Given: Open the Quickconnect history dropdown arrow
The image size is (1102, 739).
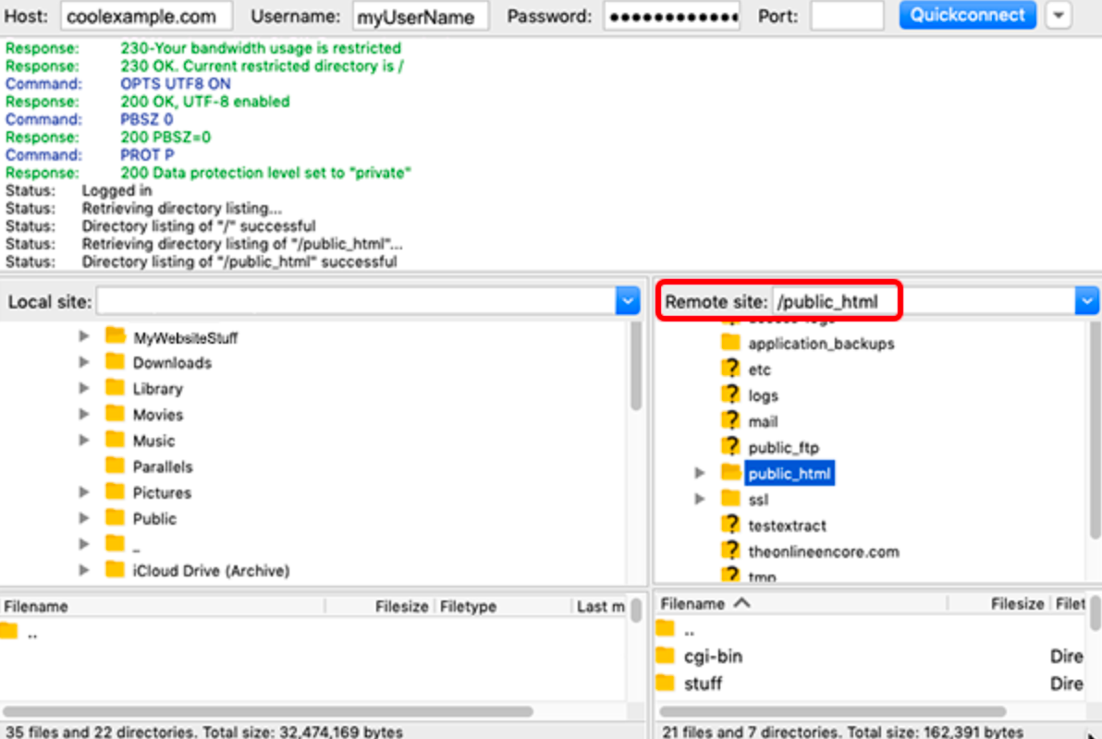Looking at the screenshot, I should (1057, 15).
